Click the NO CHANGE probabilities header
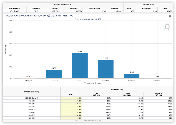The width and height of the screenshot is (176, 125). point(146,8)
